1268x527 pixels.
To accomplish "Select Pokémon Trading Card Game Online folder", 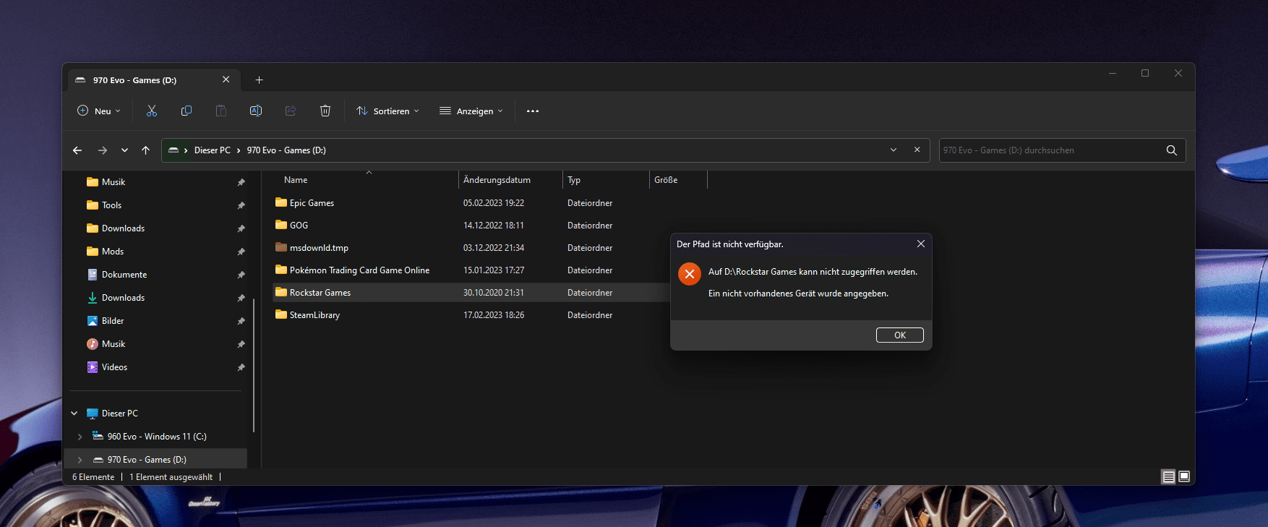I will tap(359, 270).
